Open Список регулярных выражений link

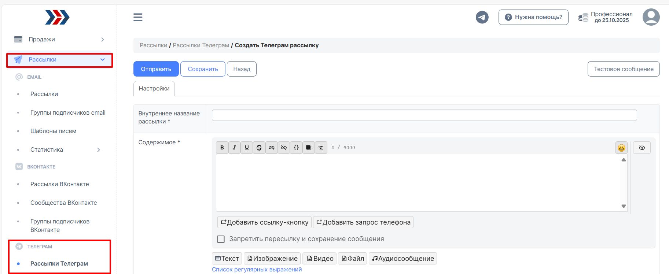257,269
